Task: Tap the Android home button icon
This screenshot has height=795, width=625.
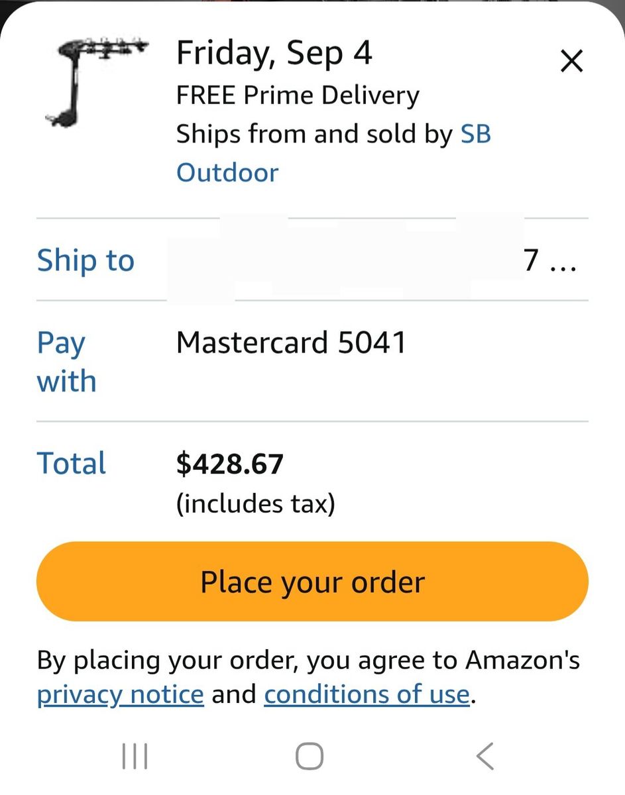Action: [x=310, y=756]
